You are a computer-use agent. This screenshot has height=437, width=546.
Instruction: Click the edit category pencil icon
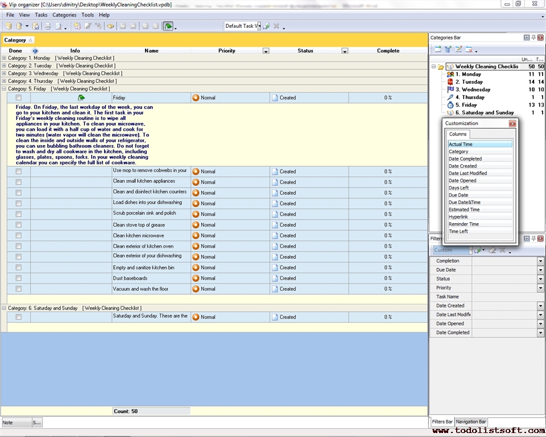coord(458,50)
